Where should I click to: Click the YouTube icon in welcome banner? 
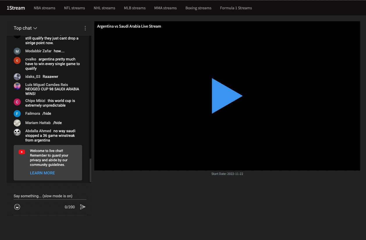pos(22,151)
